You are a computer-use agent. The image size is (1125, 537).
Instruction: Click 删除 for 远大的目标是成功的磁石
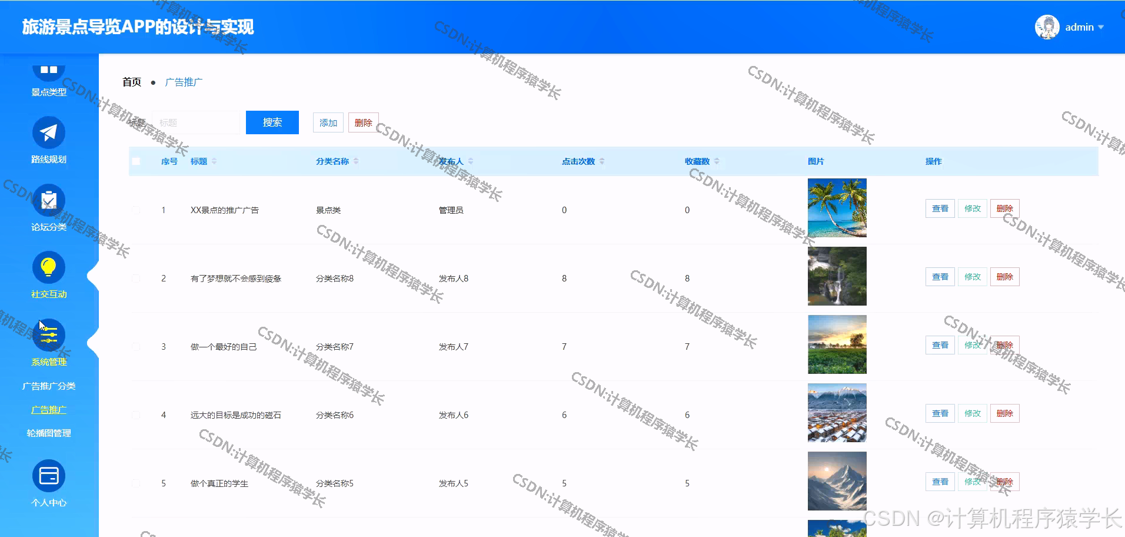[1005, 413]
